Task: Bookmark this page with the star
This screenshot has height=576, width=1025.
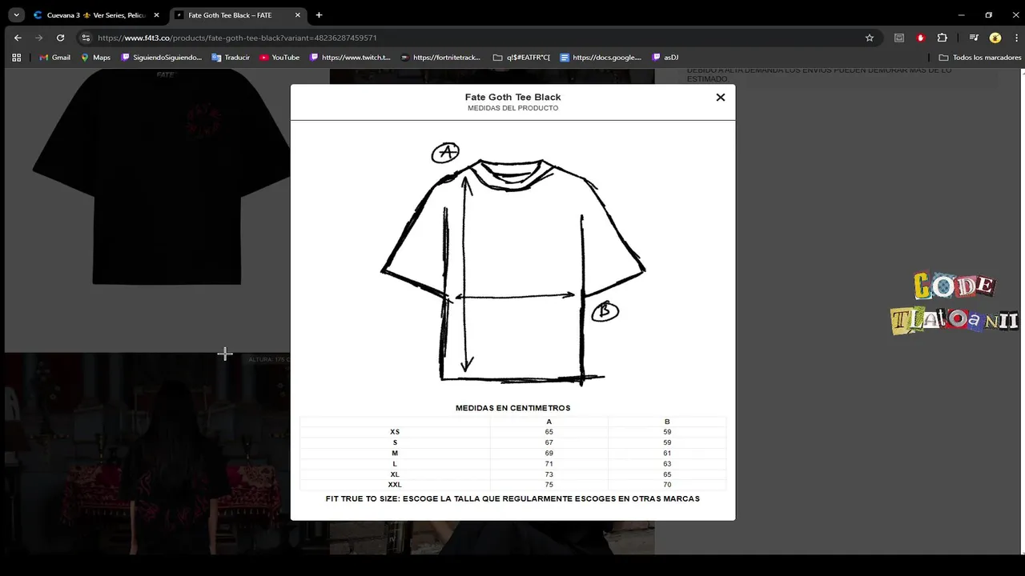Action: [x=870, y=38]
